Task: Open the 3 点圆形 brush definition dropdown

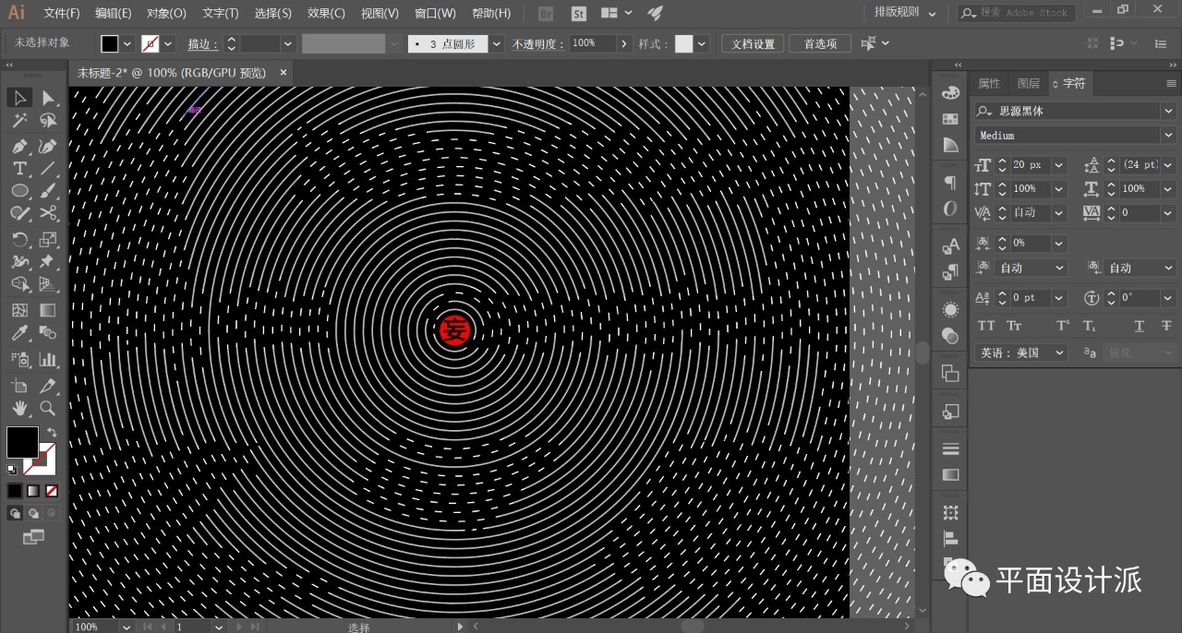Action: (498, 43)
